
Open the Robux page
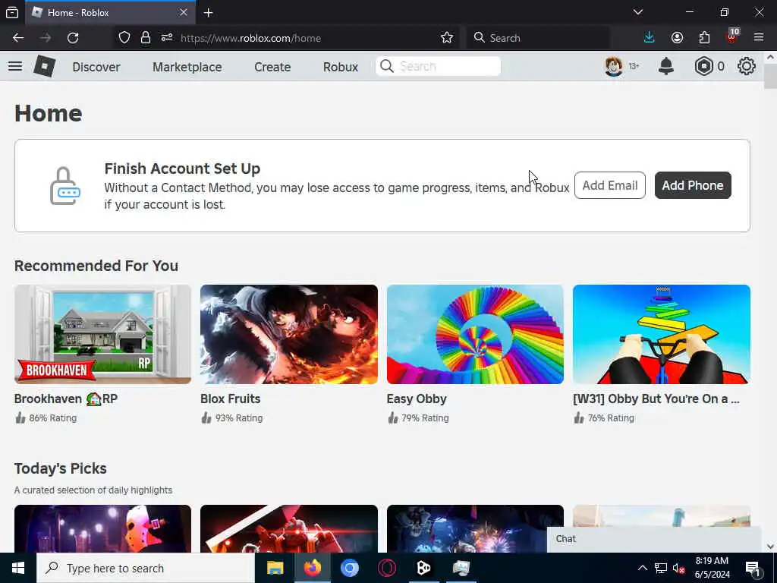[x=341, y=67]
